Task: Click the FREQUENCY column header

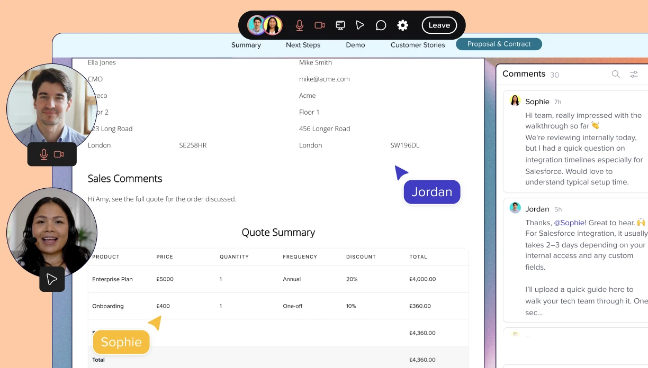Action: (300, 256)
